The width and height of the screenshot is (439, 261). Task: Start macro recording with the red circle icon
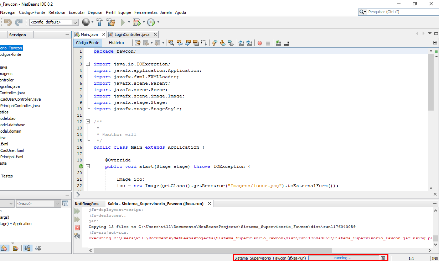(x=260, y=43)
